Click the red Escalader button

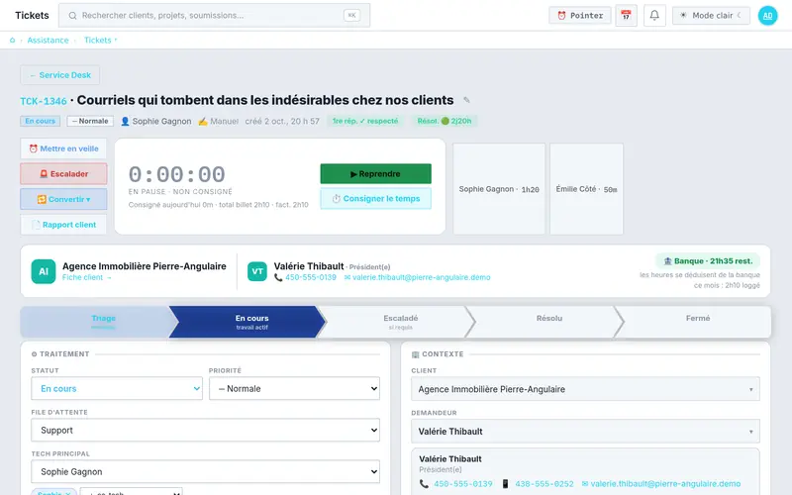[63, 174]
